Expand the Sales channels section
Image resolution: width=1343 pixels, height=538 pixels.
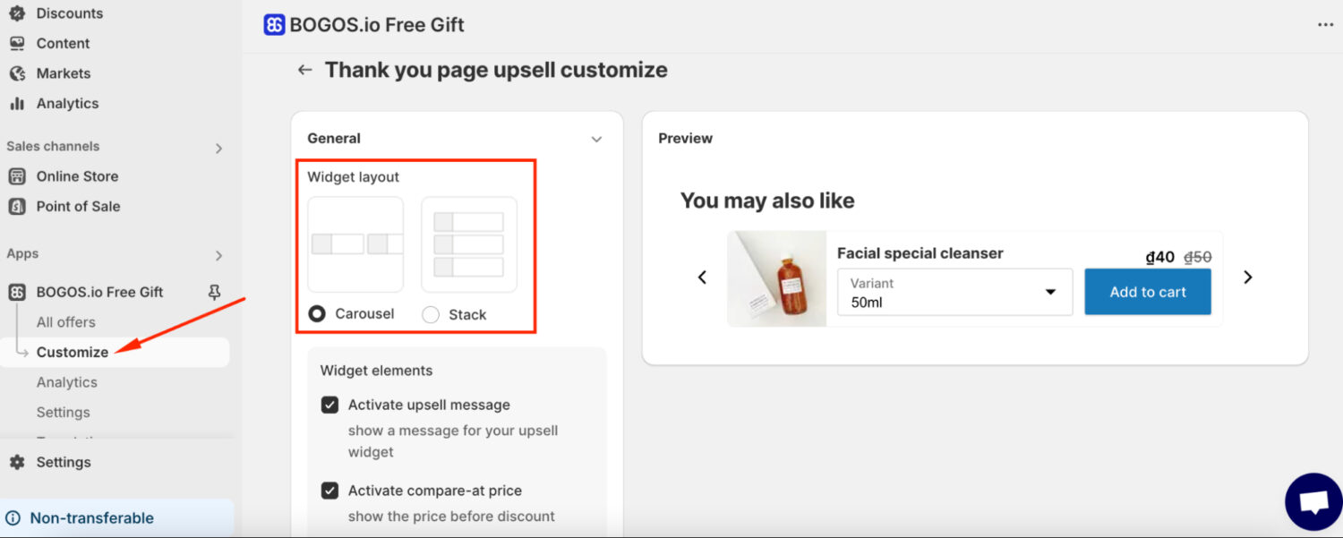tap(218, 148)
